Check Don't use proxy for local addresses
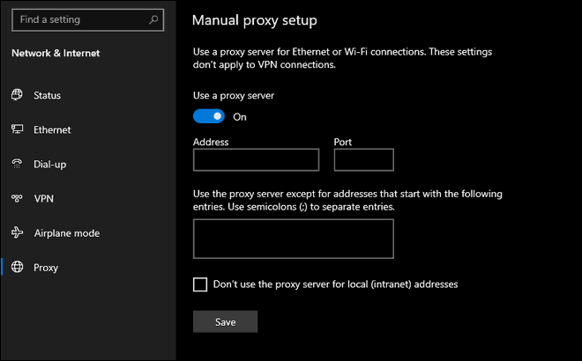 point(200,284)
